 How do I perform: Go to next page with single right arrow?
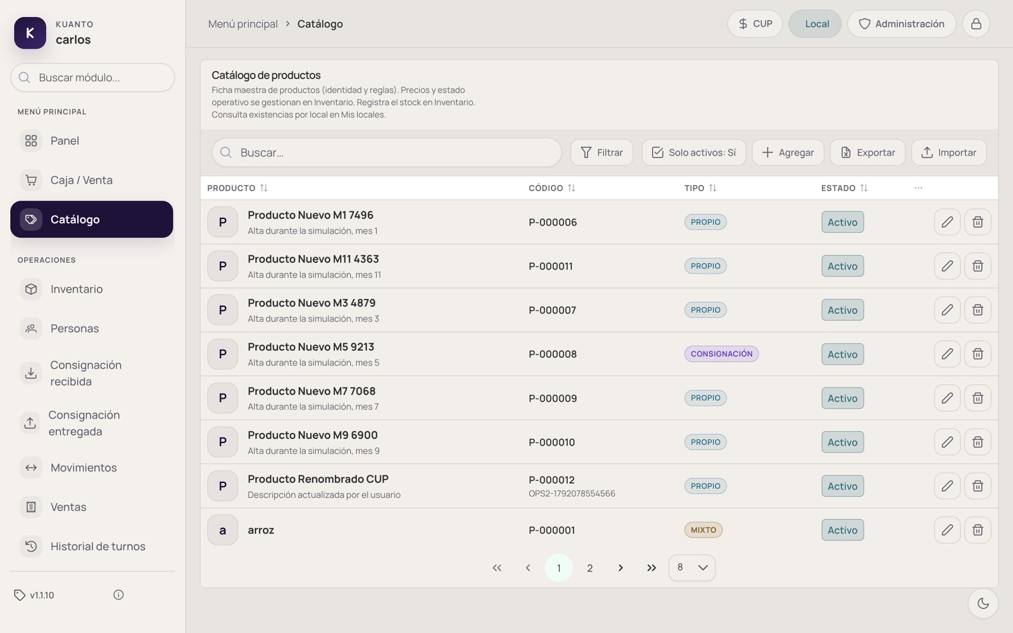pos(620,568)
